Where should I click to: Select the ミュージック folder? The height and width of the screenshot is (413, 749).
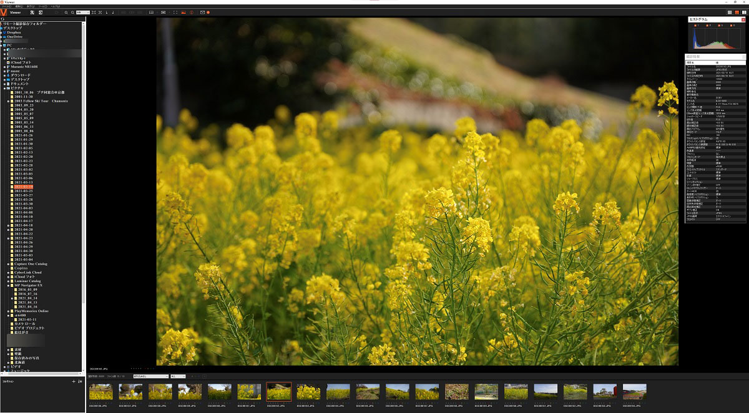tap(19, 371)
